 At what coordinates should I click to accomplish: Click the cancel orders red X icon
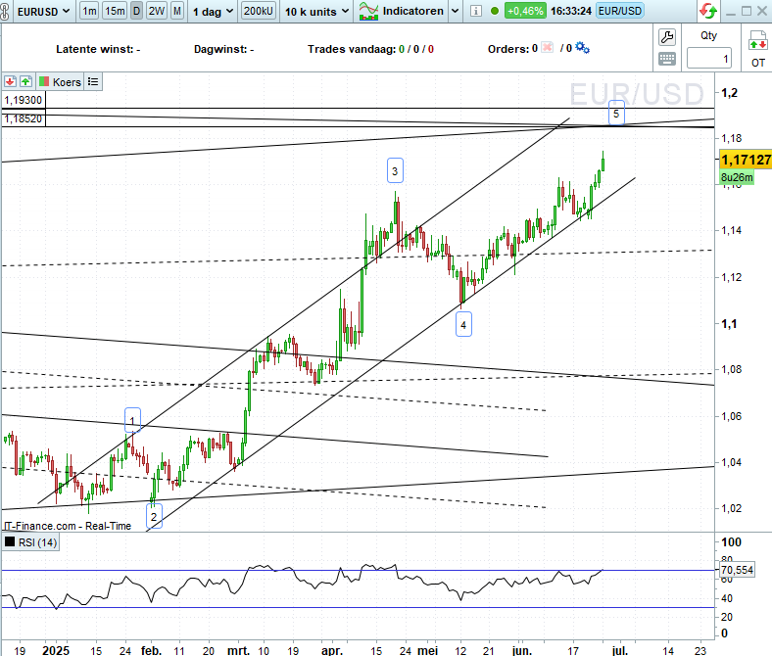click(x=547, y=48)
